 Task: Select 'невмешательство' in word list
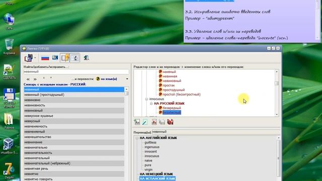[x=74, y=137]
